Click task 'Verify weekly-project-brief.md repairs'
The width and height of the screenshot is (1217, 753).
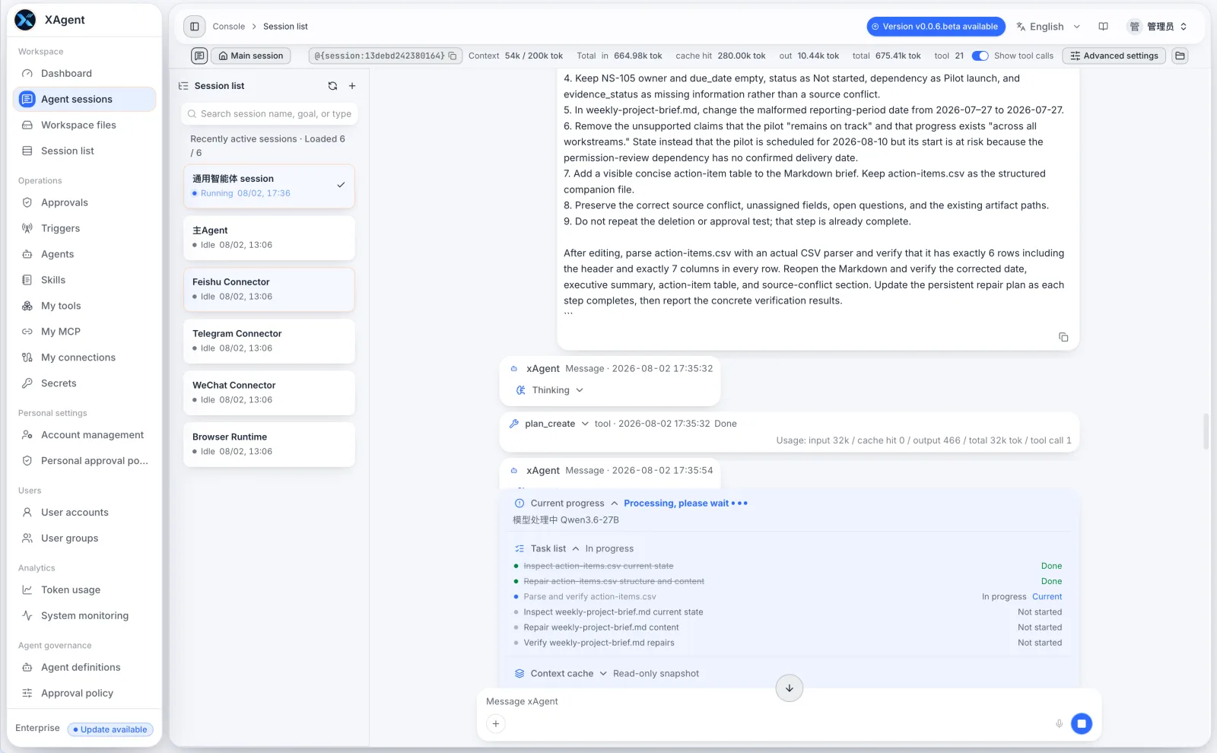click(599, 643)
